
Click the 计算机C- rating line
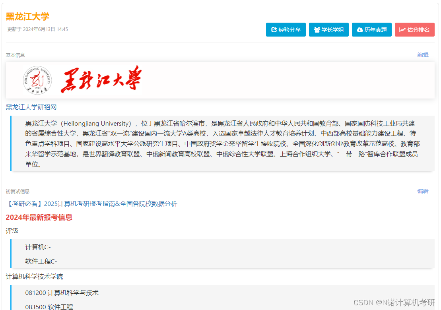coord(38,247)
